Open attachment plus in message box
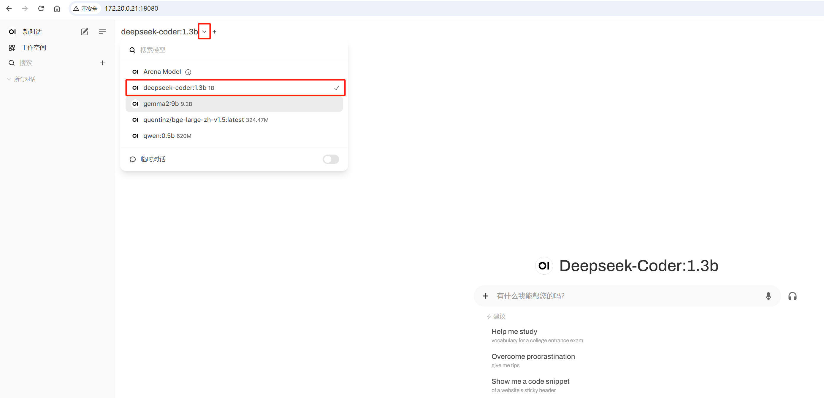Image resolution: width=824 pixels, height=398 pixels. (x=485, y=296)
